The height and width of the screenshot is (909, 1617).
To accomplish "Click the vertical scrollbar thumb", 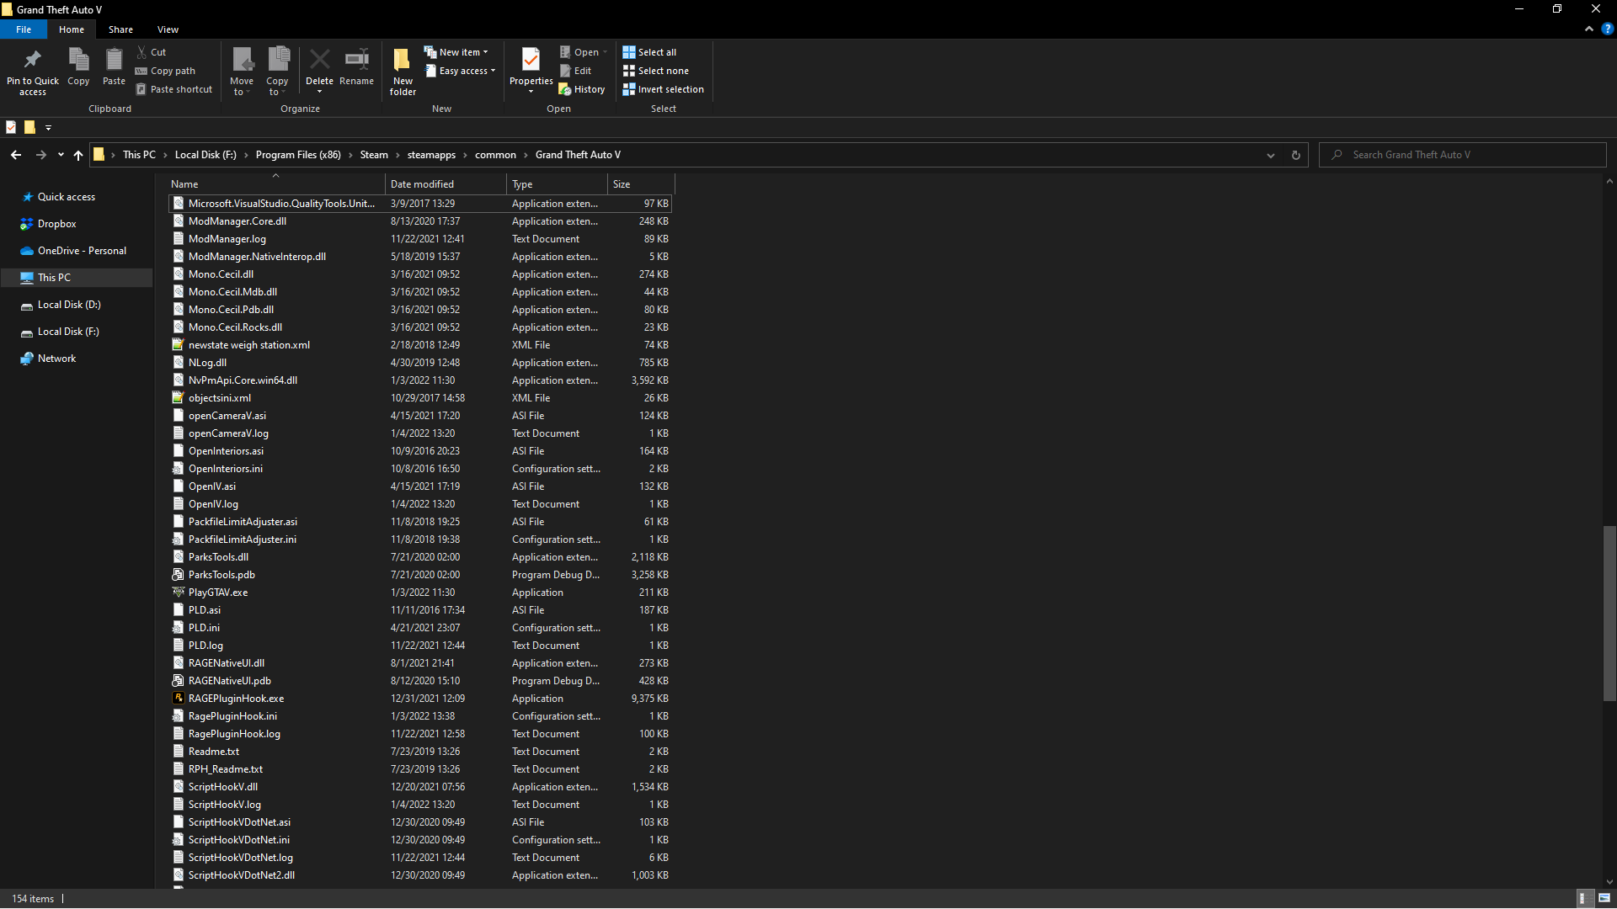I will click(x=1609, y=613).
